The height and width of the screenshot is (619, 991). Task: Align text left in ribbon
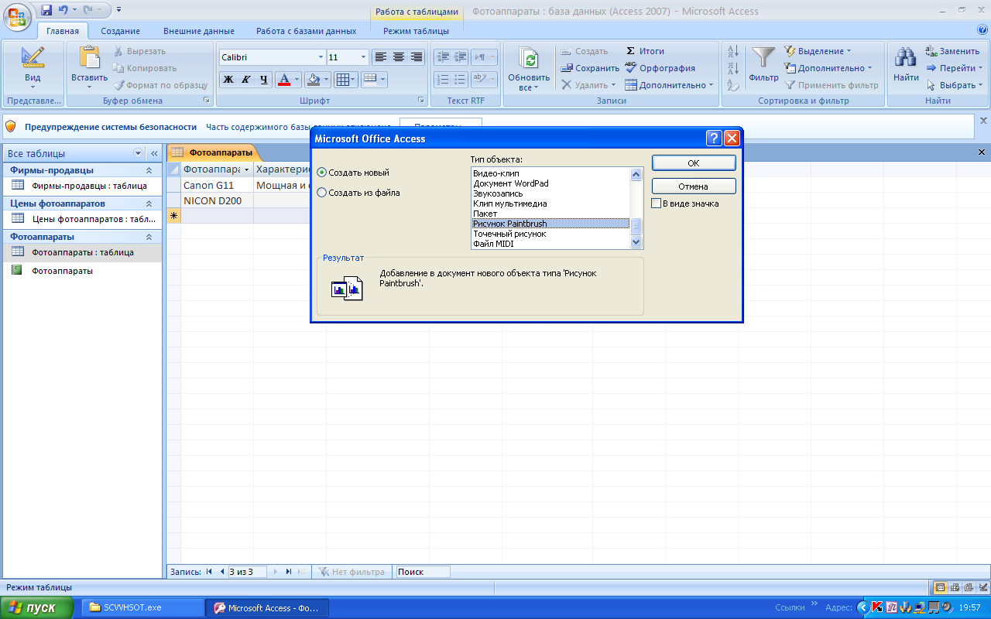pyautogui.click(x=380, y=57)
